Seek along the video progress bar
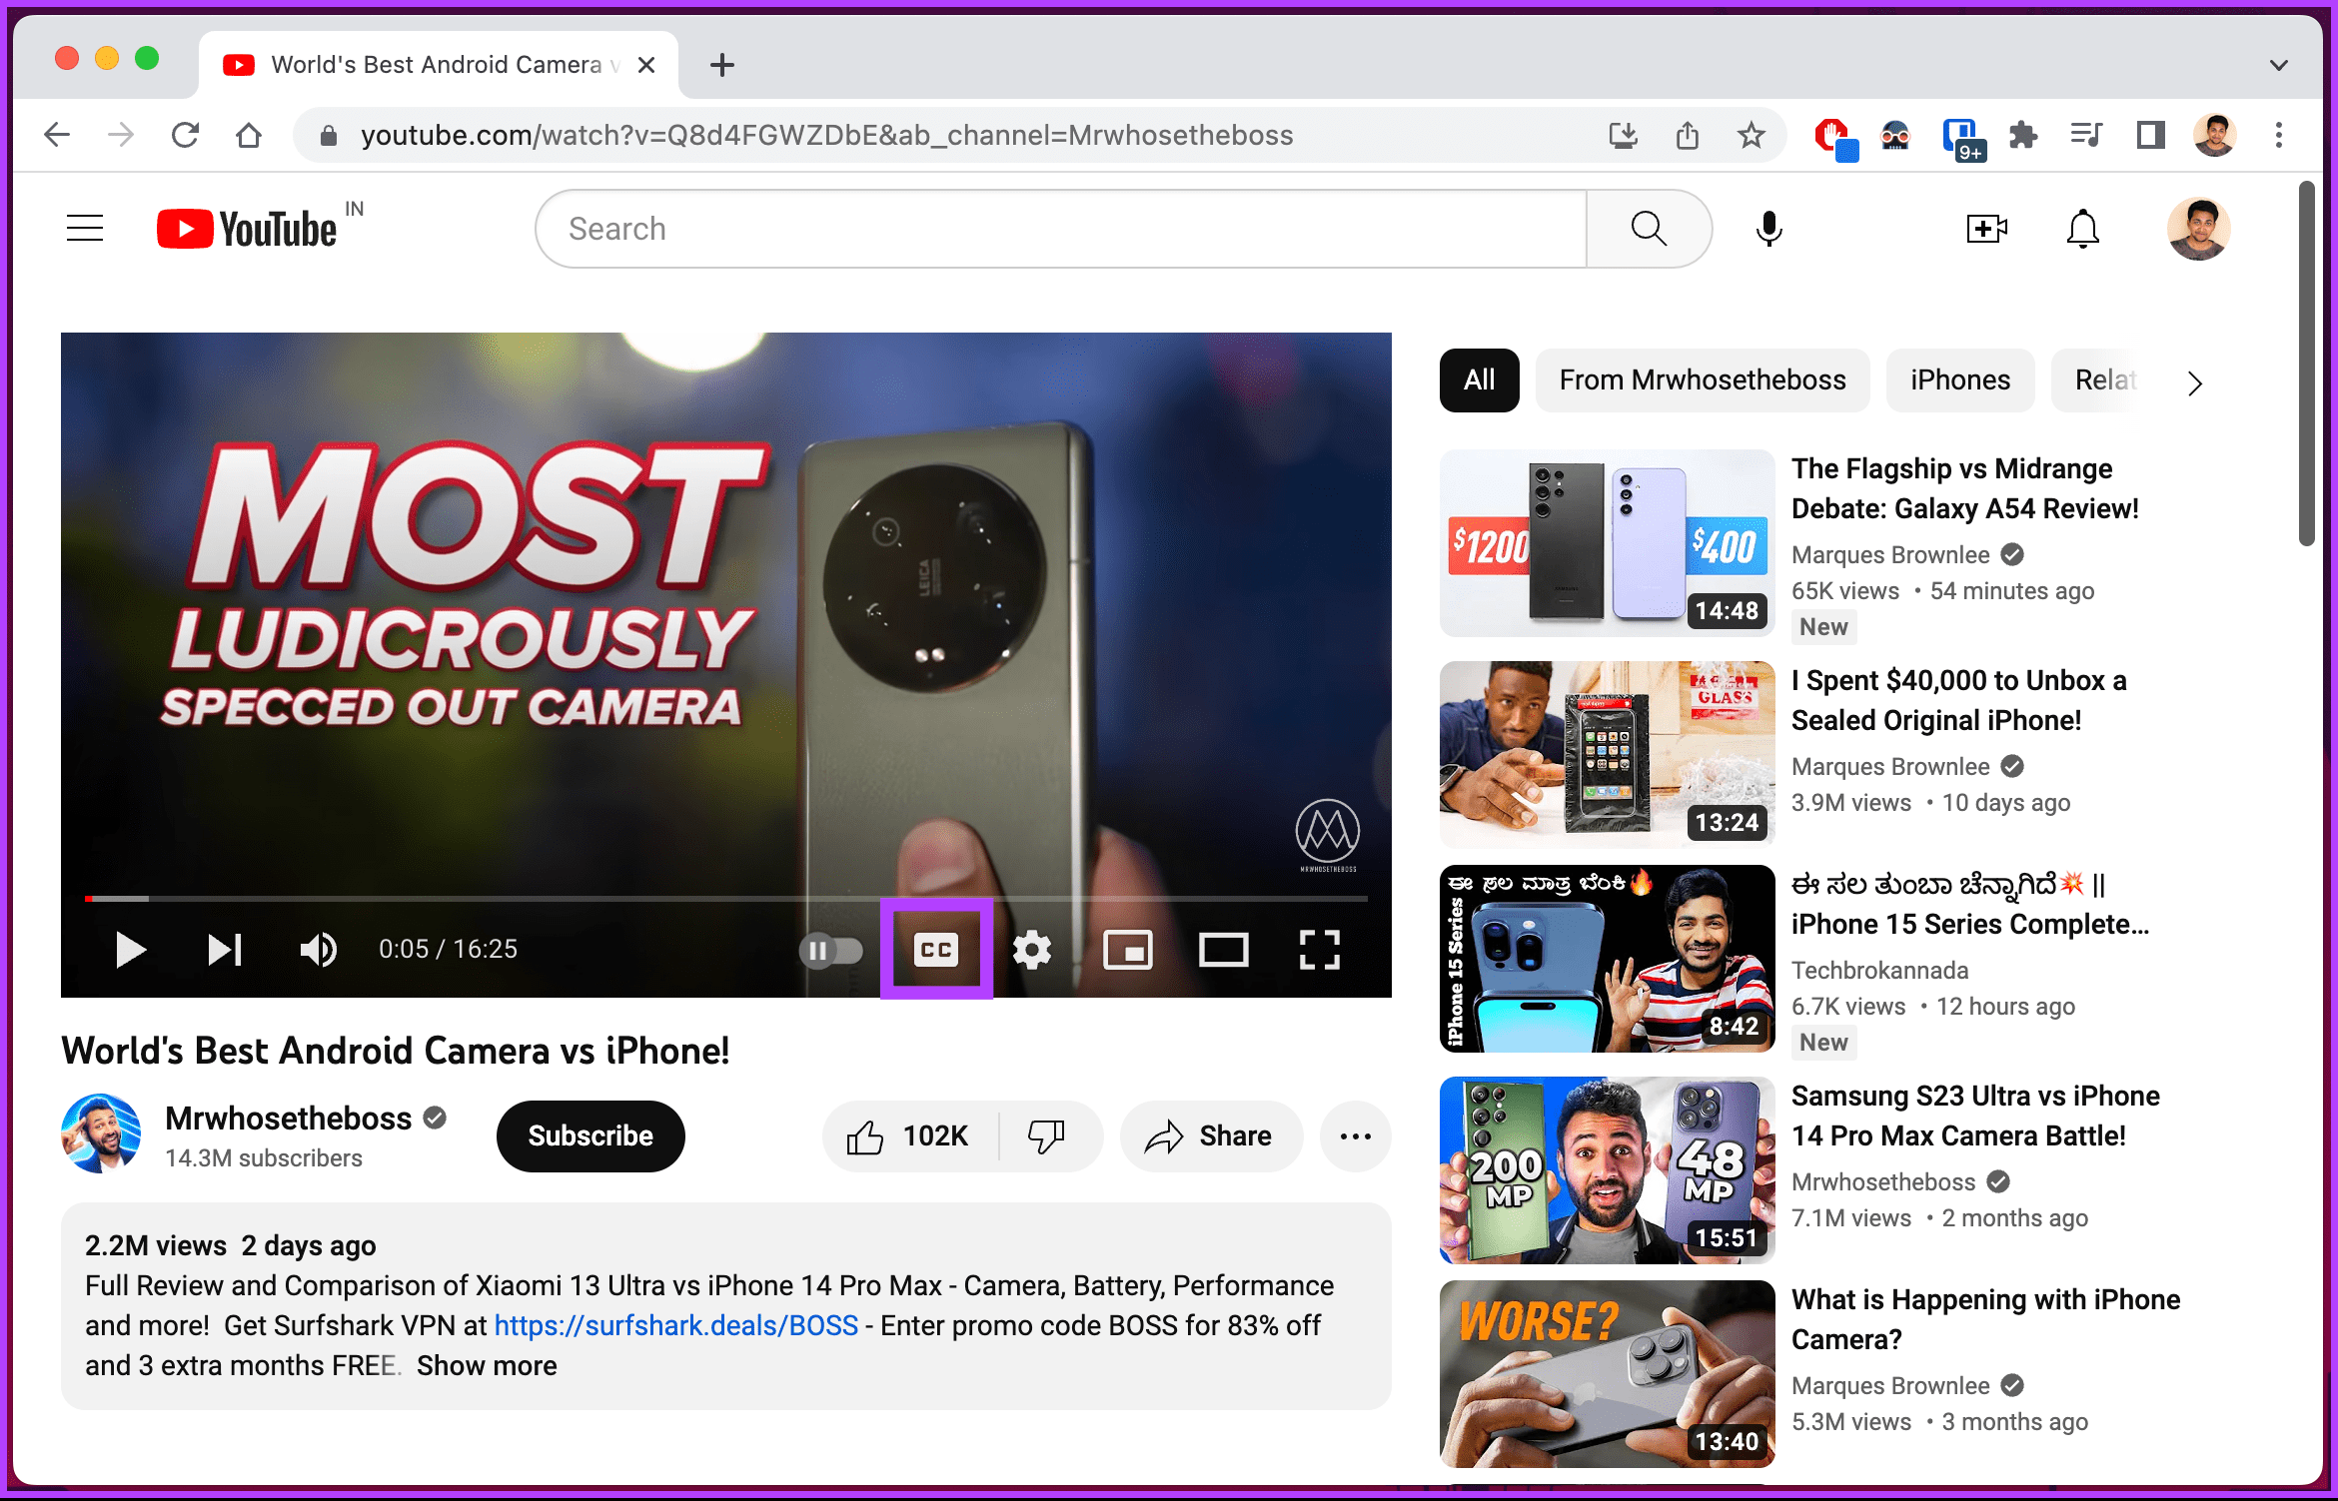Viewport: 2338px width, 1501px height. click(x=726, y=899)
